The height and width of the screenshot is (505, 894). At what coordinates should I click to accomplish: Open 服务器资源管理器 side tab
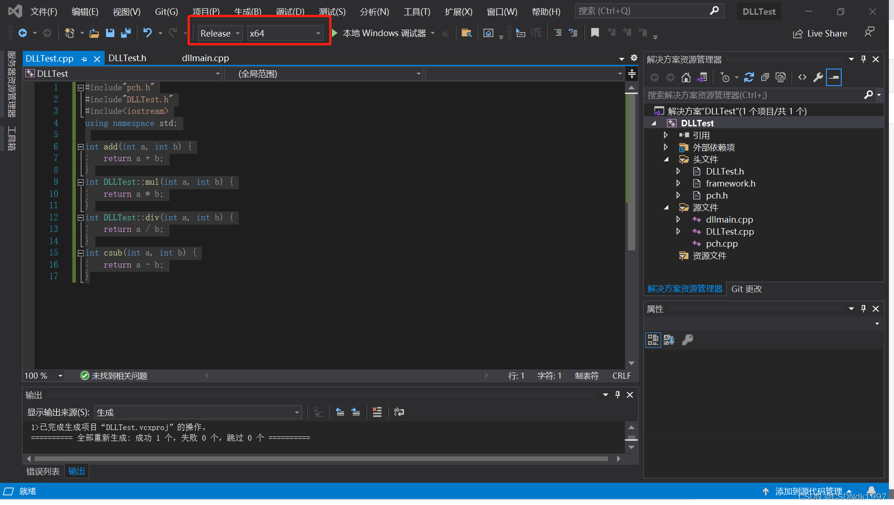pyautogui.click(x=12, y=84)
